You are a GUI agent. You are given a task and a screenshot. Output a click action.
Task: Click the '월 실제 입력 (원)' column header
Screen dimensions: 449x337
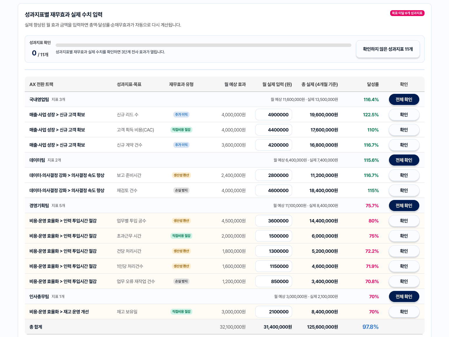point(277,84)
